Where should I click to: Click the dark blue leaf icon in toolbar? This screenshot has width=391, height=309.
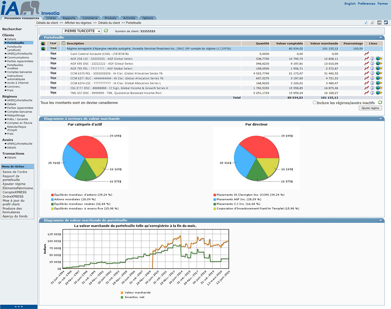tap(386, 22)
